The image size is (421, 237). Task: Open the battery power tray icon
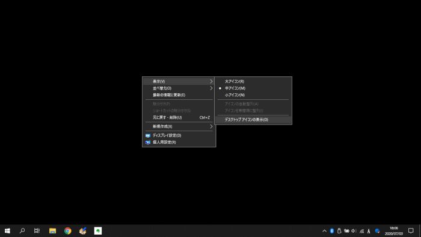pyautogui.click(x=346, y=231)
